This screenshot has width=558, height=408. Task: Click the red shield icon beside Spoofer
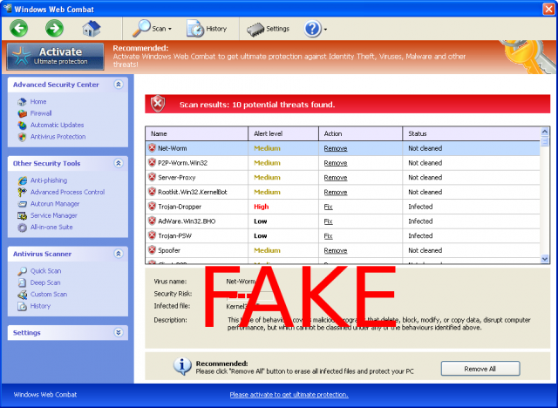click(x=152, y=250)
